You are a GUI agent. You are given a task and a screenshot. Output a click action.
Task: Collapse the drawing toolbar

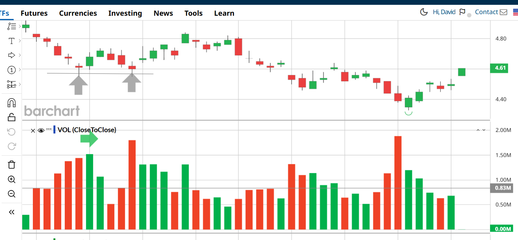(x=12, y=212)
